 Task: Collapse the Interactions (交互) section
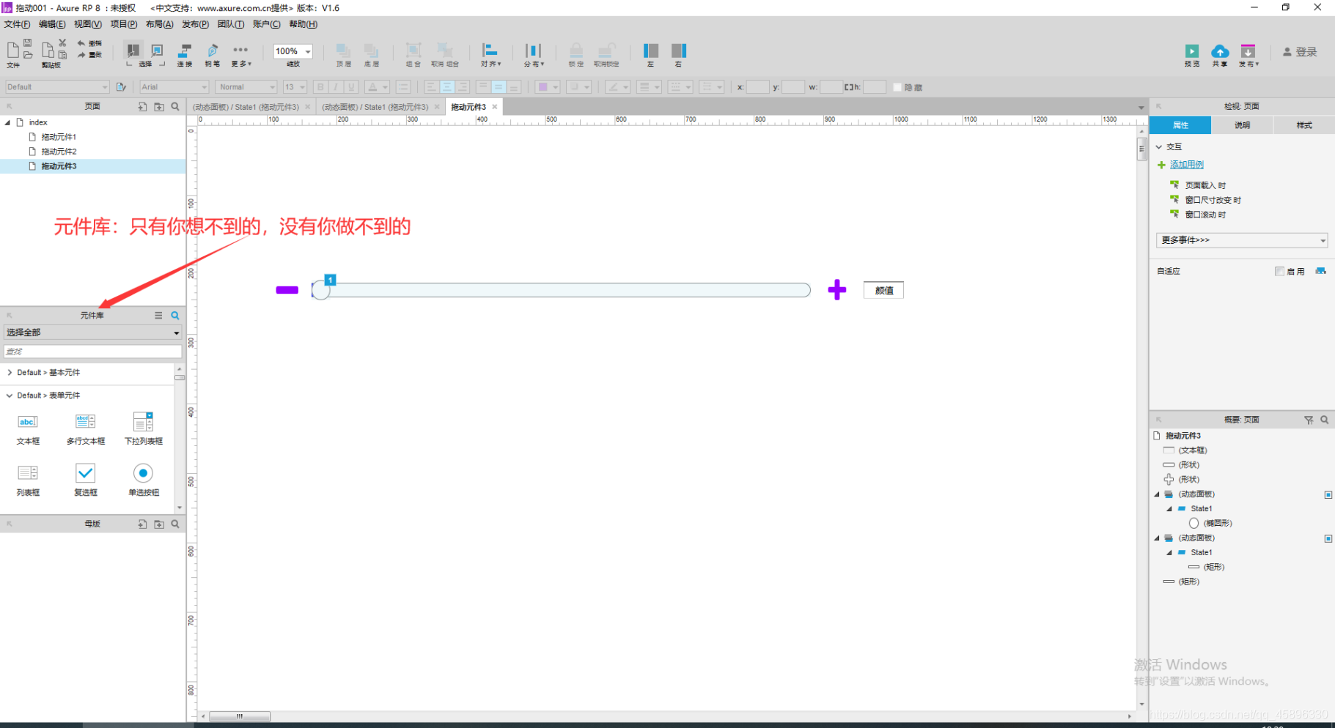(x=1159, y=146)
